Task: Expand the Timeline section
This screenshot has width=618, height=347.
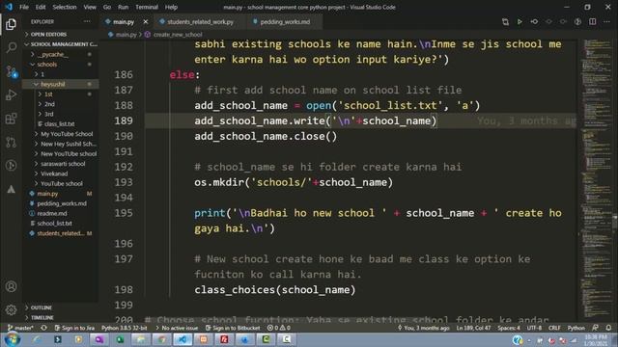Action: pyautogui.click(x=61, y=317)
